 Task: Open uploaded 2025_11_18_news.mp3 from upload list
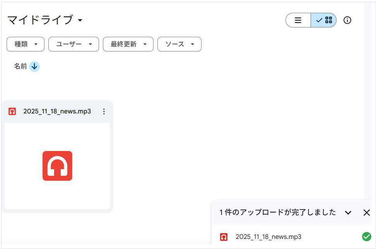click(x=268, y=237)
